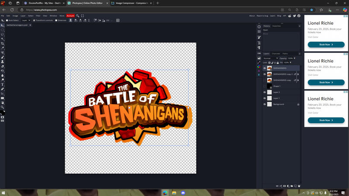Open the Learn link

pos(273,16)
